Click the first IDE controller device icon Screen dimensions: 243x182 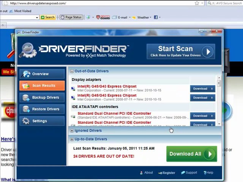pos(73,116)
